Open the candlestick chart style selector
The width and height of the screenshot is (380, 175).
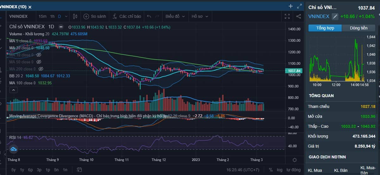(x=75, y=16)
